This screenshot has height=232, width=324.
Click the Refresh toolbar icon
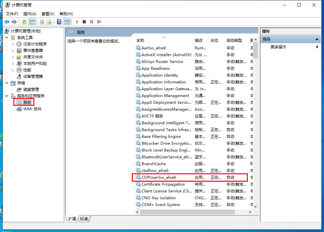click(42, 22)
